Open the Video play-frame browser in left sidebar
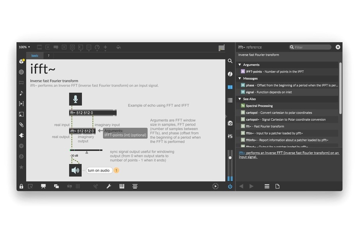359x243 pixels. click(x=21, y=104)
